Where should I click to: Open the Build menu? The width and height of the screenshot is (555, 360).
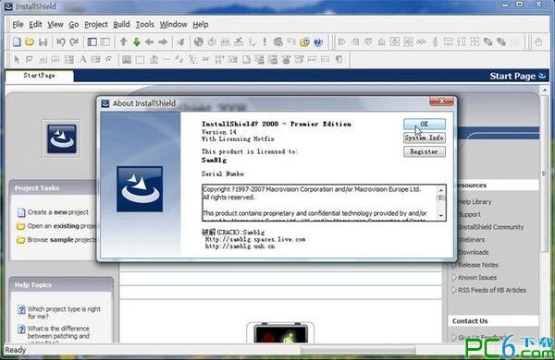121,24
